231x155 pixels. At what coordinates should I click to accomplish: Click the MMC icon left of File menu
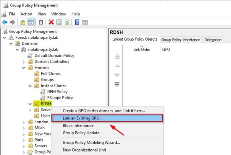[4, 14]
